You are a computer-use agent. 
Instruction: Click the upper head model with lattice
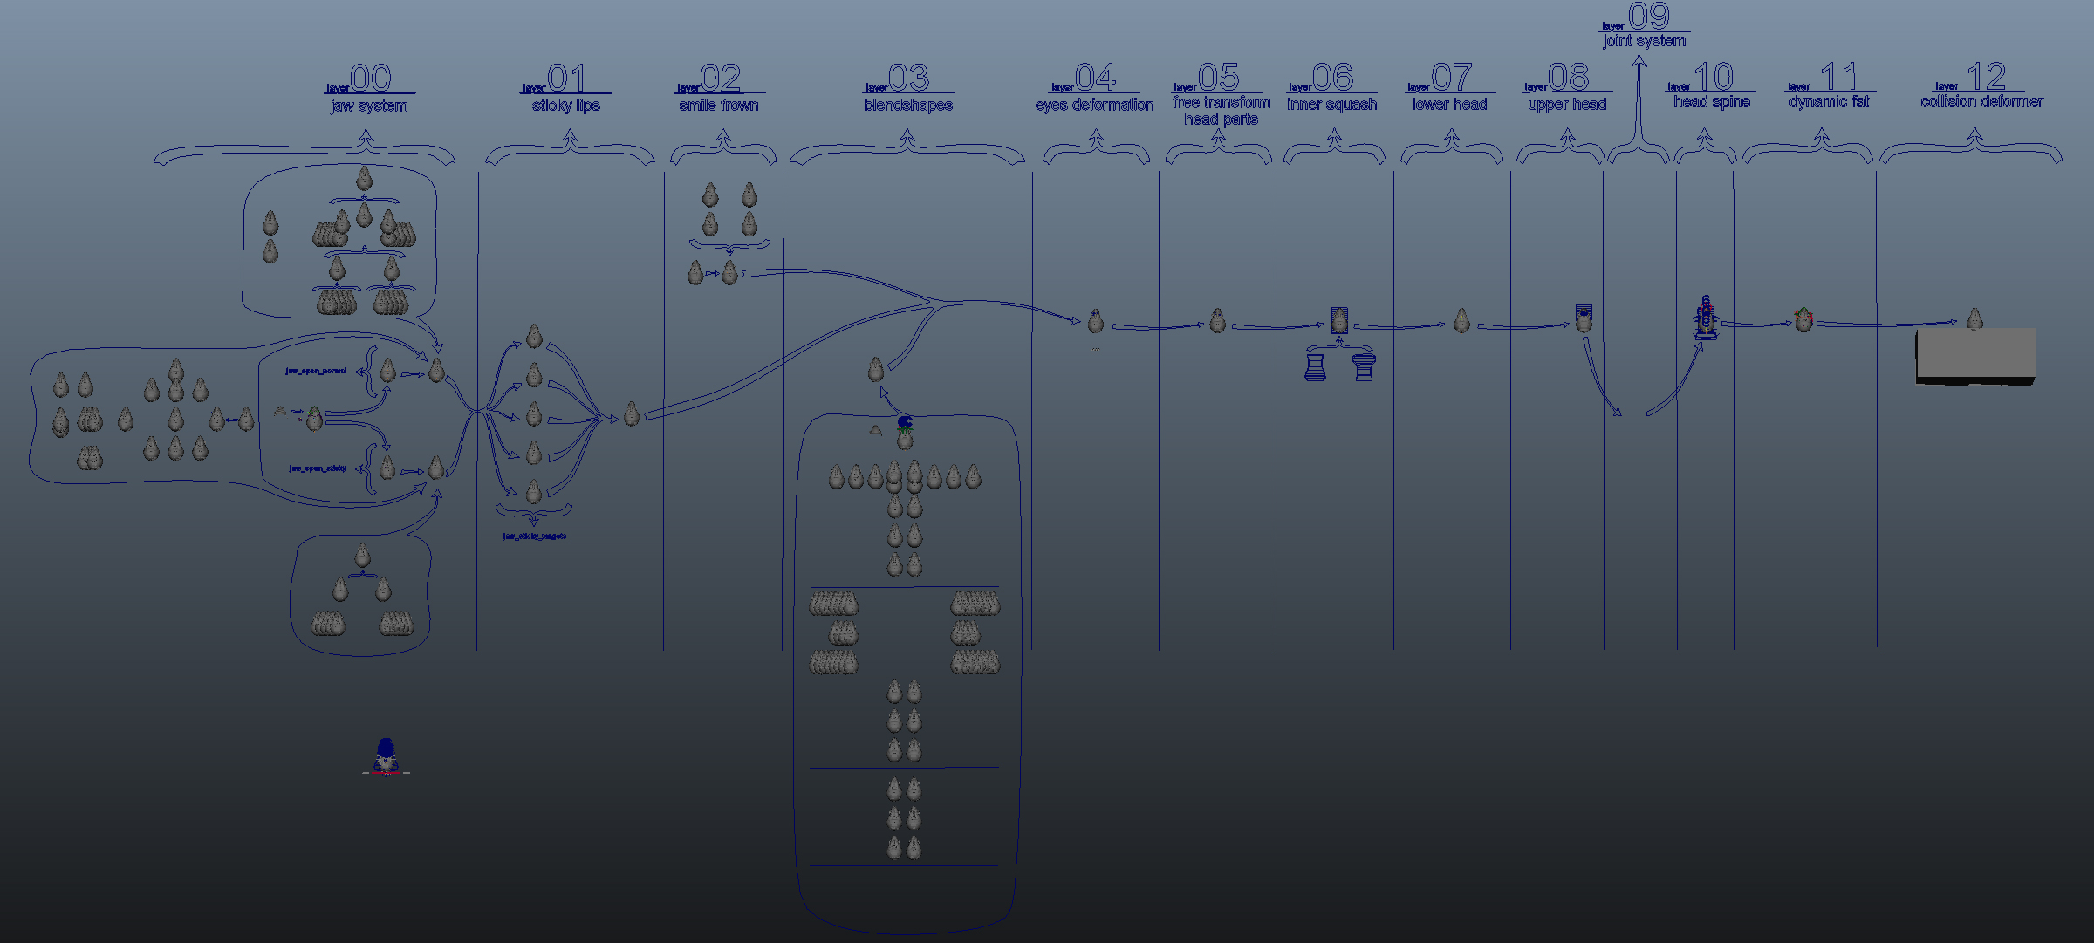[x=1584, y=318]
